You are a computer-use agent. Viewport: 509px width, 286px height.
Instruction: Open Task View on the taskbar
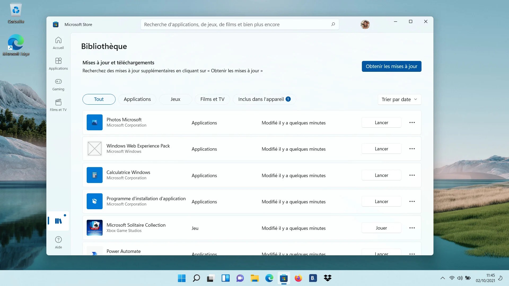(x=210, y=278)
